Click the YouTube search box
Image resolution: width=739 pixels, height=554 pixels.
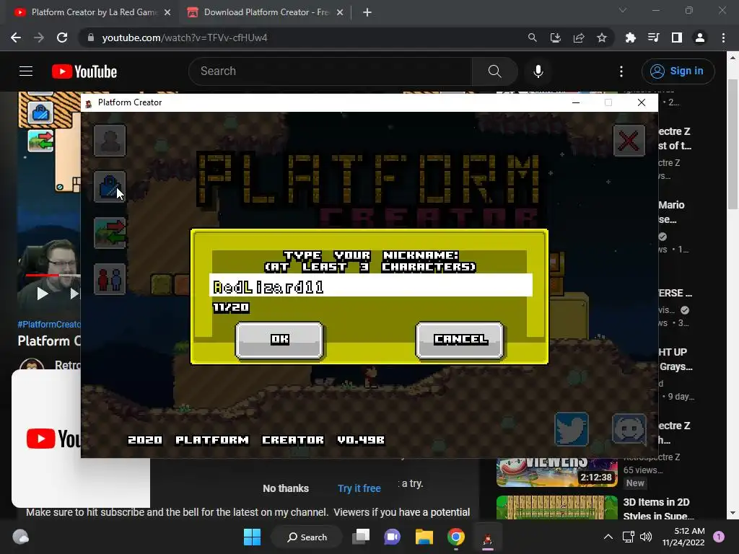pos(331,71)
